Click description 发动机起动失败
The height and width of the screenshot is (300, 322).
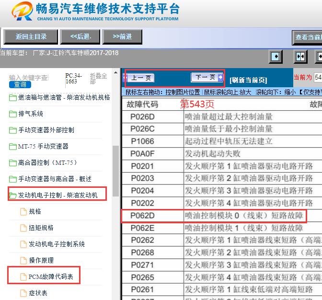213,153
